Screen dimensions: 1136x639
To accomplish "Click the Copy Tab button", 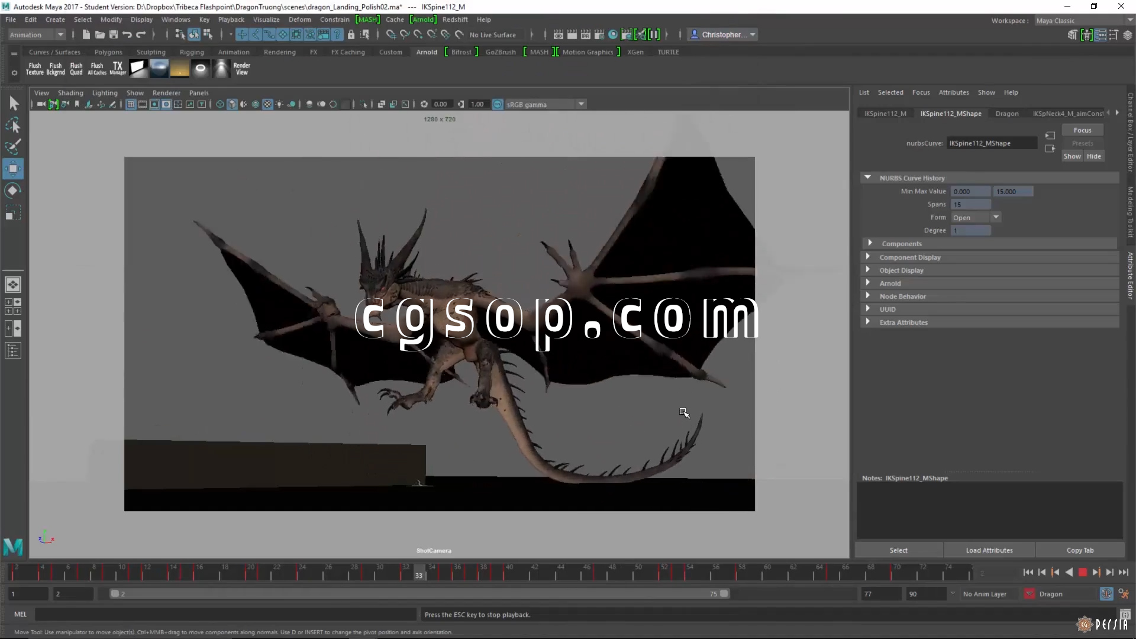I will pos(1080,550).
